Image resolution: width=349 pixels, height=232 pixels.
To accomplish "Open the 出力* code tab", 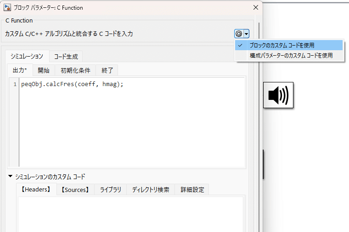I will 20,70.
